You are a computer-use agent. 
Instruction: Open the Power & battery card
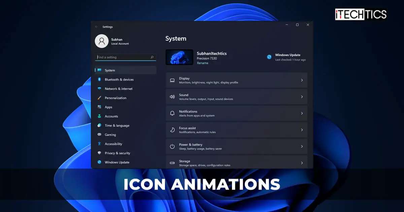coord(236,146)
